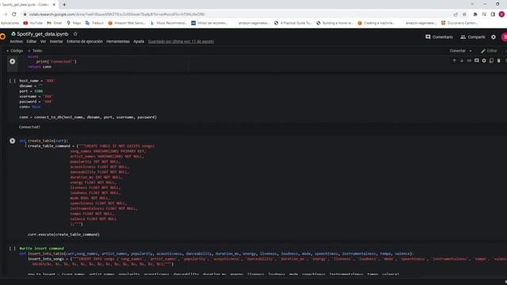Copy link to the selected cell
Viewport: 507px width, 285px height.
point(469,61)
